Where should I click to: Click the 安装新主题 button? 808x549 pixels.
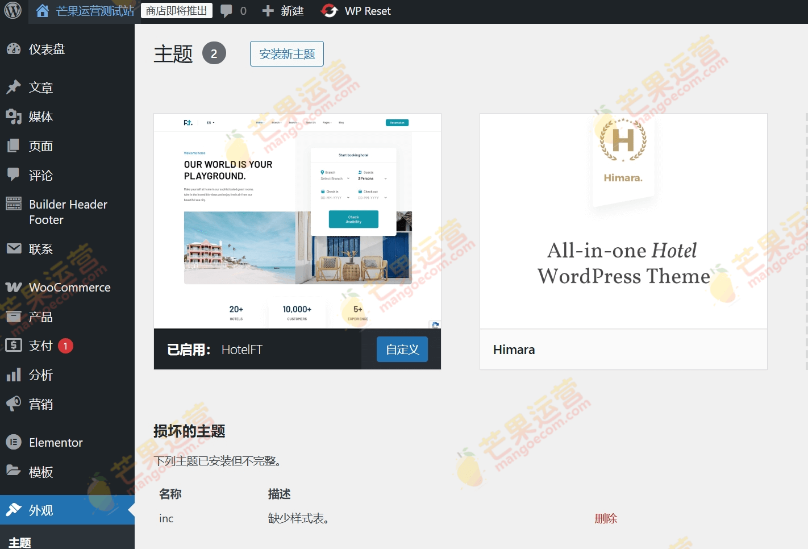[286, 53]
